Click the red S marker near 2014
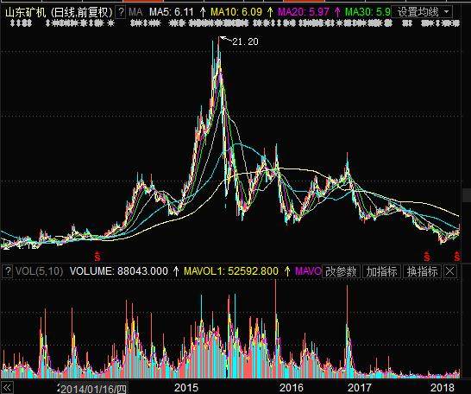471x394 pixels. [x=97, y=257]
